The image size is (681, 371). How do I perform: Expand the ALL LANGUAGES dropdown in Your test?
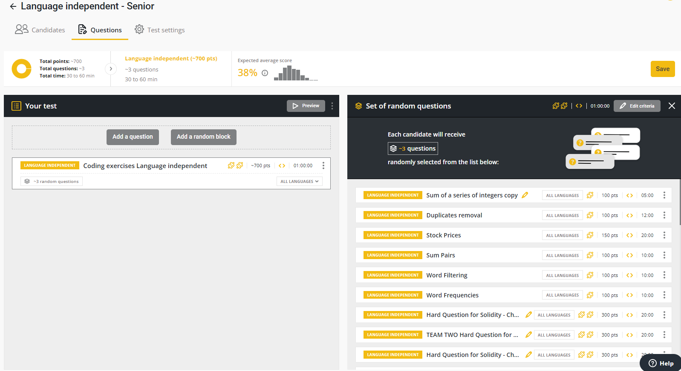click(x=299, y=182)
